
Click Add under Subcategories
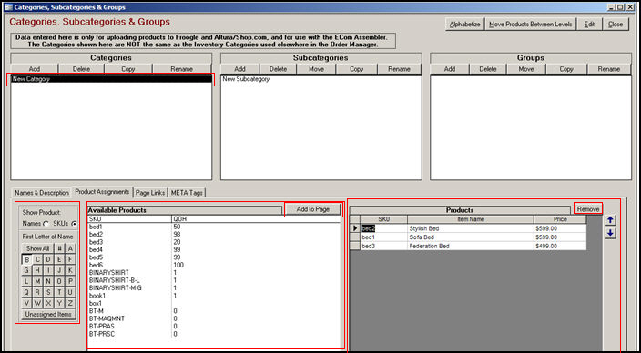[x=239, y=69]
